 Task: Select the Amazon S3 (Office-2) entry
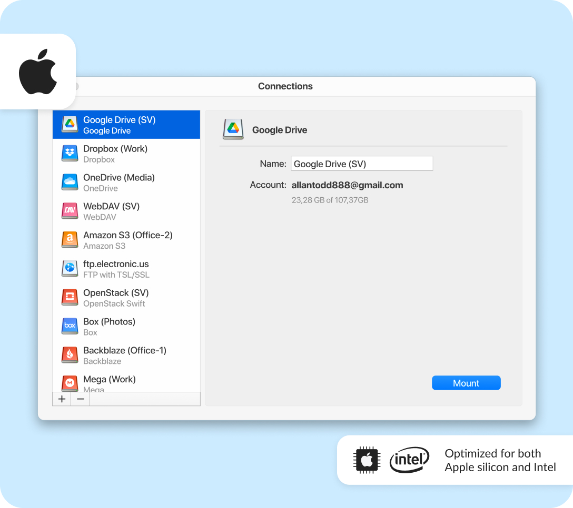tap(127, 235)
